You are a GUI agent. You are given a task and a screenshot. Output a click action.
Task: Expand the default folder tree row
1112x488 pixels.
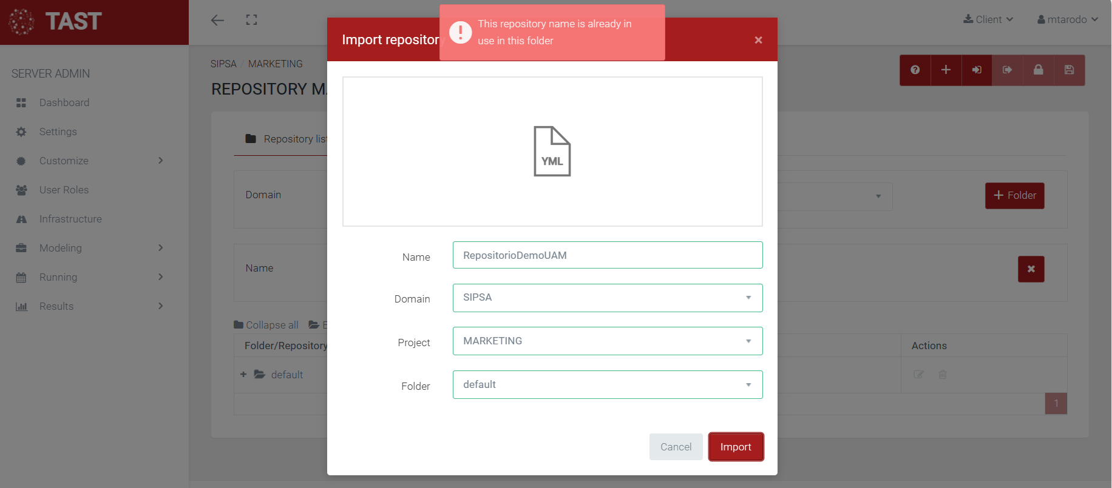click(x=243, y=375)
